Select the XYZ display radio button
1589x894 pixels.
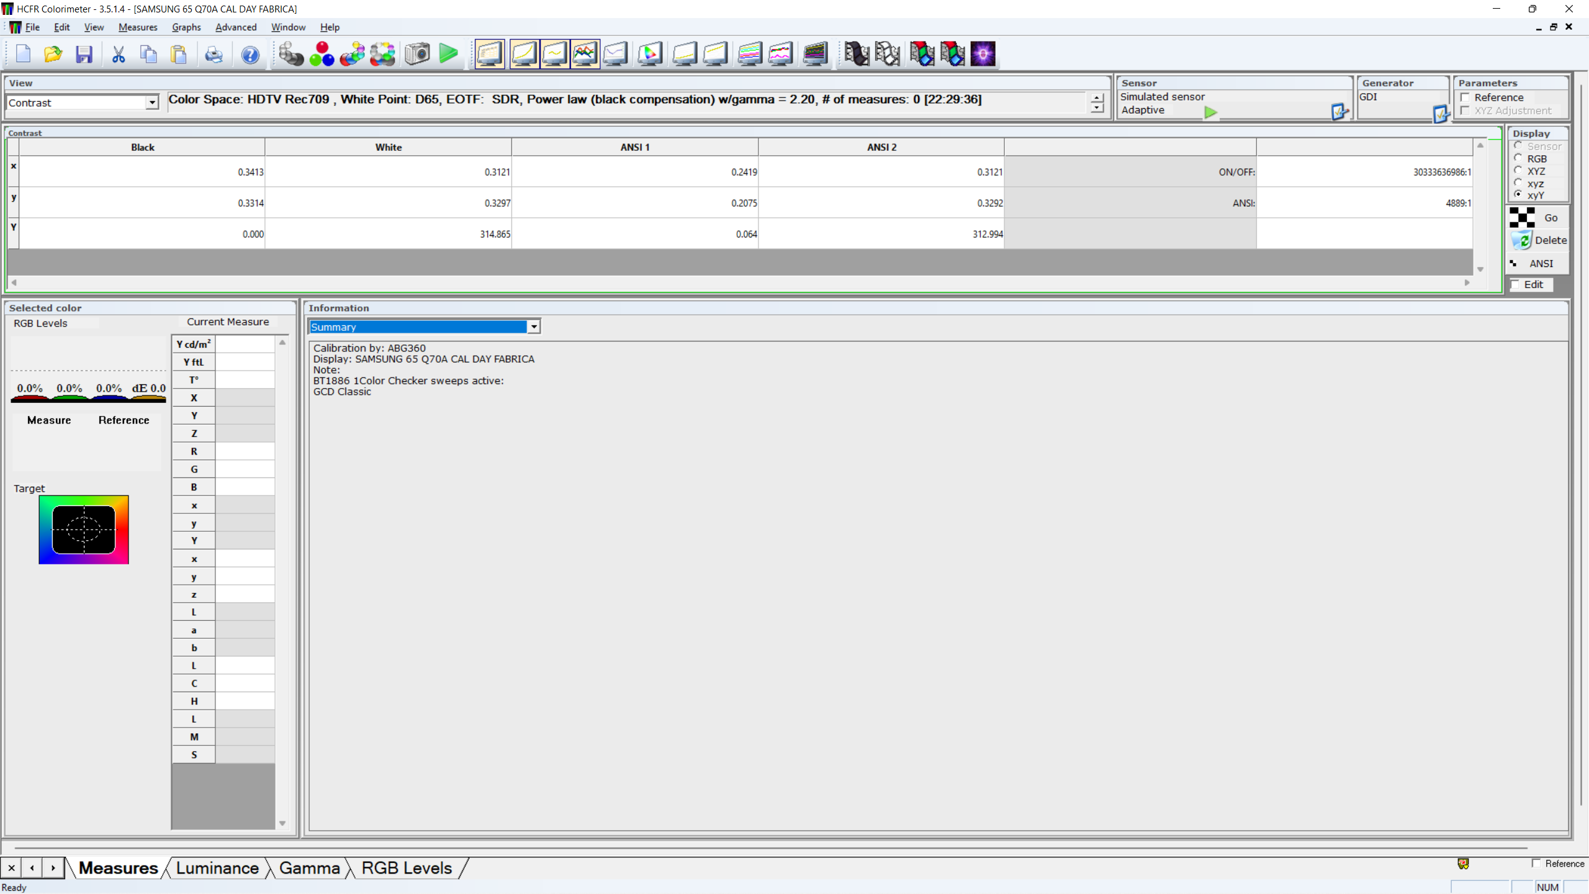1518,171
